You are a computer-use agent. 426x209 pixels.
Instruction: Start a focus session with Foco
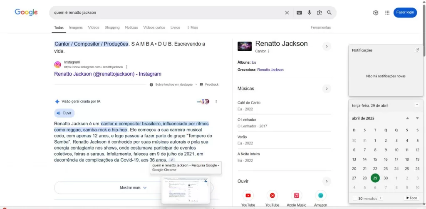coord(411,198)
